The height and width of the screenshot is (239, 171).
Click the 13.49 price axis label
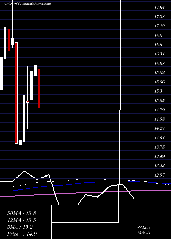point(159,156)
